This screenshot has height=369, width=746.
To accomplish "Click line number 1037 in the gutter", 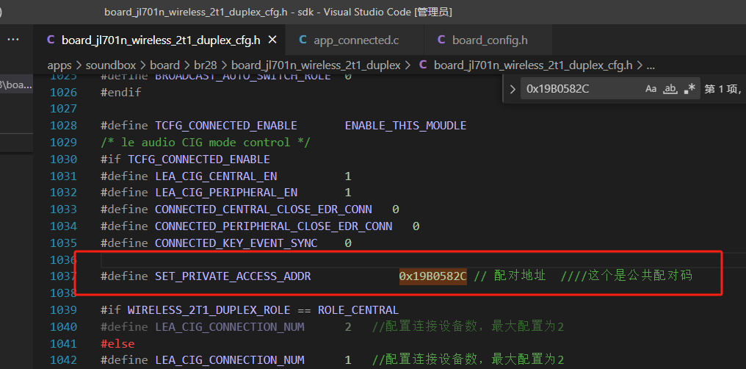I will click(63, 276).
